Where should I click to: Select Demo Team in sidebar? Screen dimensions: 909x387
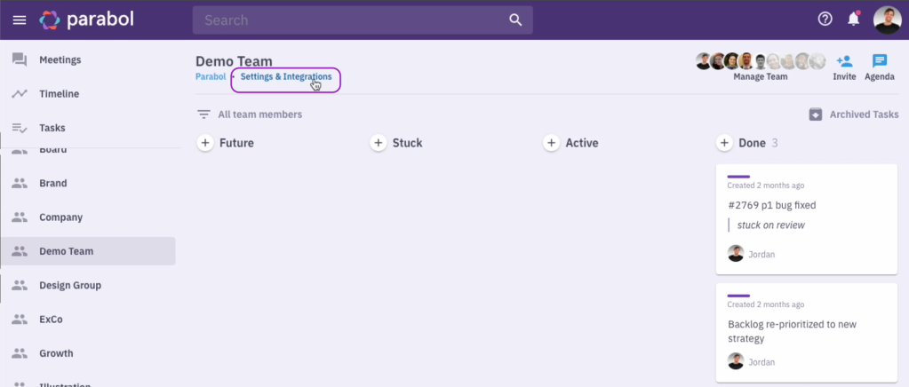[x=88, y=251]
